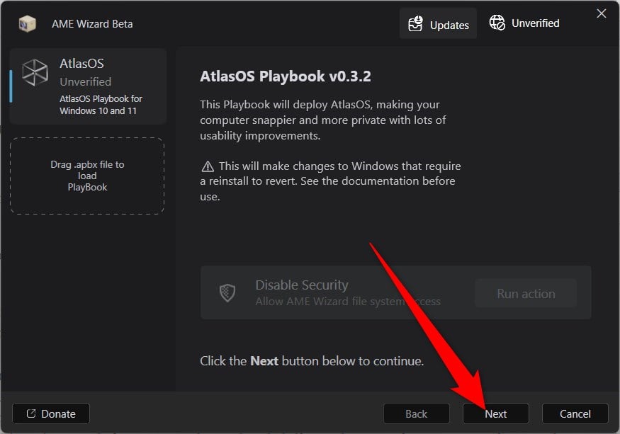The width and height of the screenshot is (620, 434).
Task: Click the Disable Security action row
Action: tap(354, 292)
